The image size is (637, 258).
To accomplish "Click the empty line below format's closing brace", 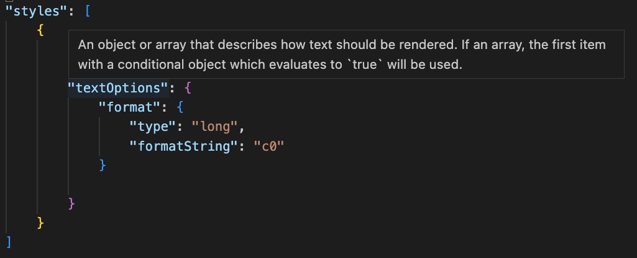I will point(186,184).
